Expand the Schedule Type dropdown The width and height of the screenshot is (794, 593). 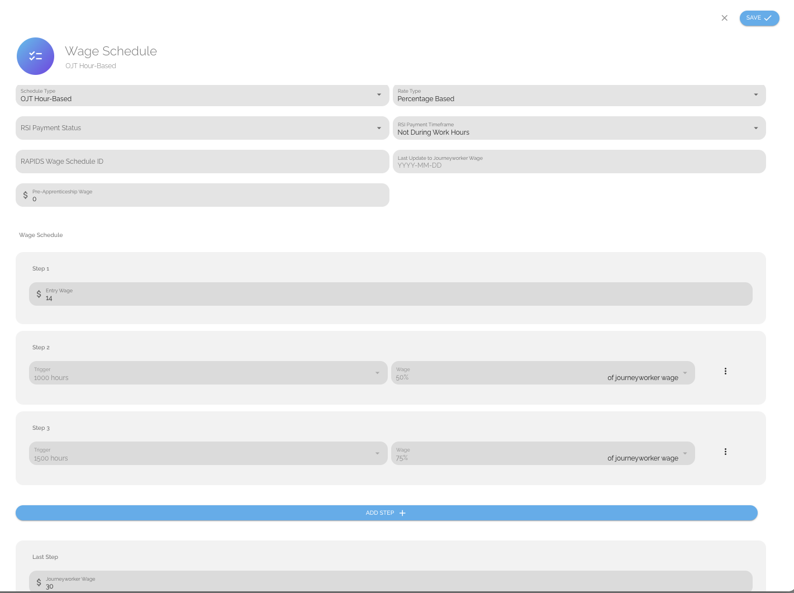pos(379,94)
